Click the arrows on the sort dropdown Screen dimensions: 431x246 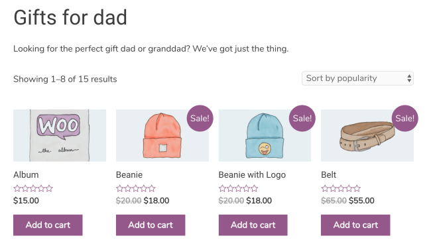pos(409,78)
